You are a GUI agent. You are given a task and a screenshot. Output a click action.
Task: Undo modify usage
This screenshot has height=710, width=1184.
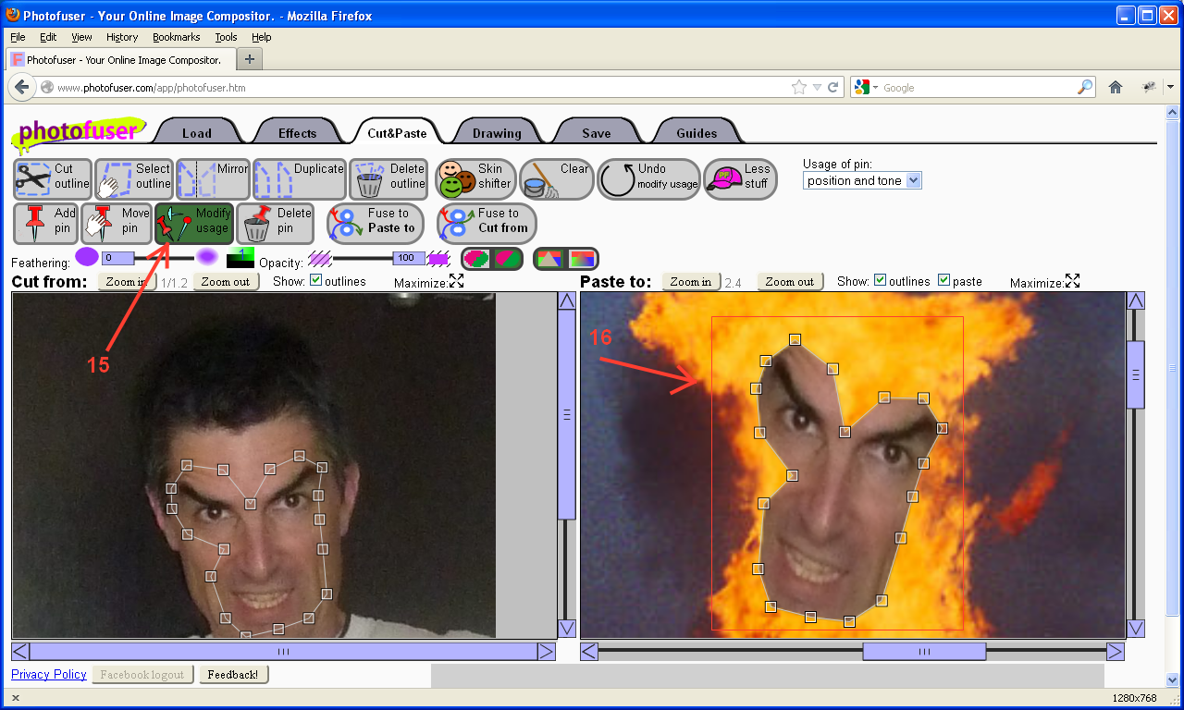(x=648, y=179)
